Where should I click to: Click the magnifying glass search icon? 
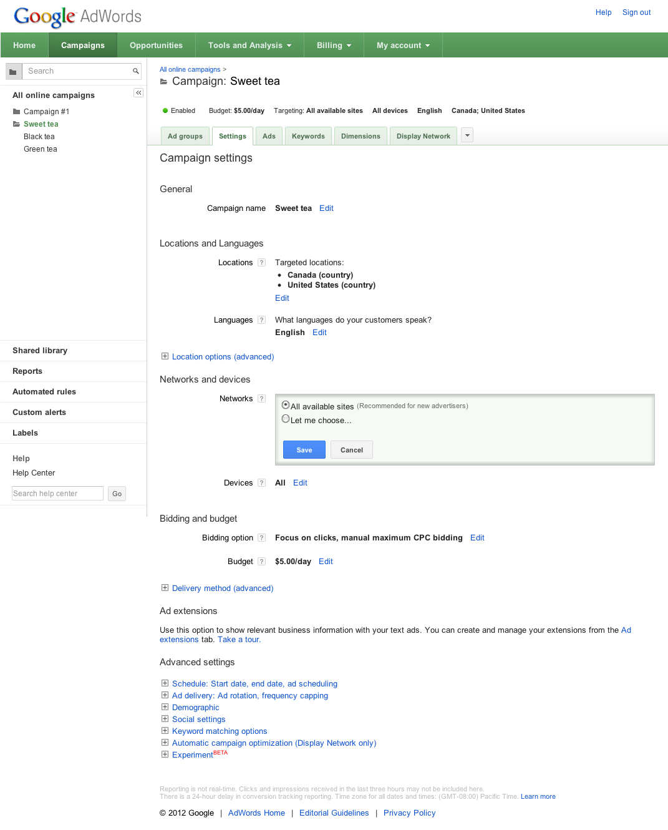click(x=135, y=71)
